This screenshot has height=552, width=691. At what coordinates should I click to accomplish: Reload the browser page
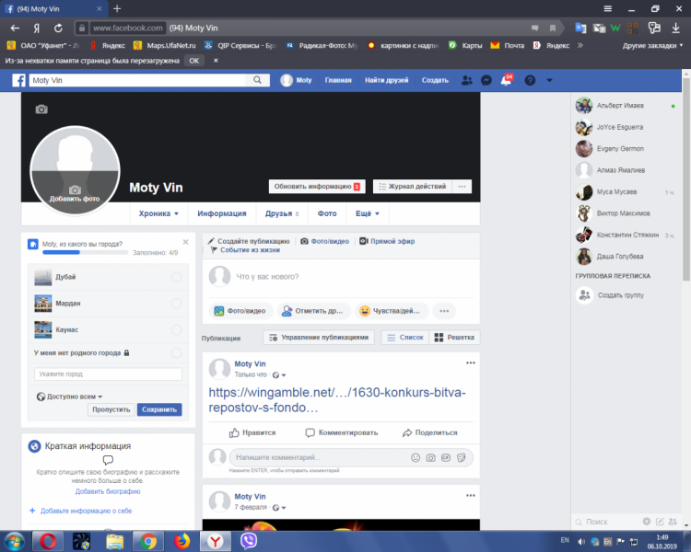pyautogui.click(x=58, y=28)
